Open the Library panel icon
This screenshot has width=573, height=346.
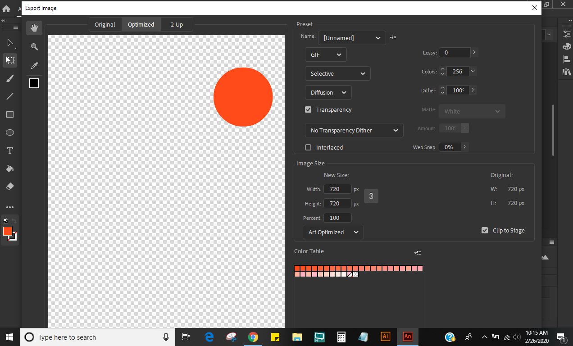click(x=566, y=72)
